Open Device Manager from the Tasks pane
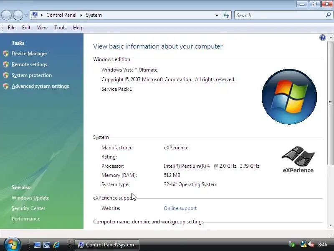334x251 pixels. tap(29, 54)
